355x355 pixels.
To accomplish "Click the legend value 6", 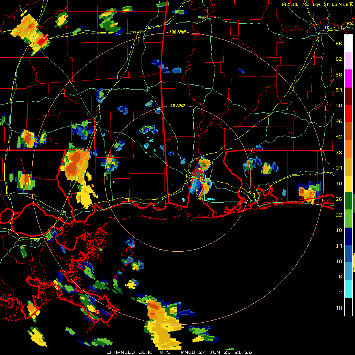I will pyautogui.click(x=340, y=277).
